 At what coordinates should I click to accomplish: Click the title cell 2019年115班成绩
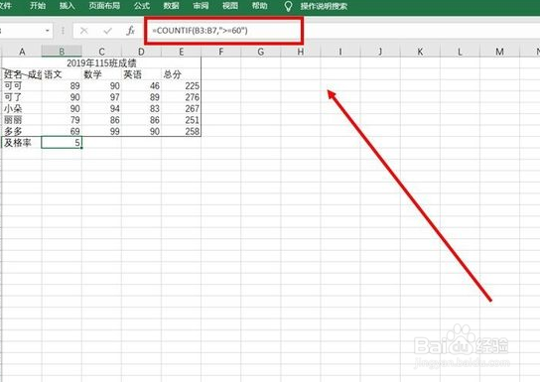[x=101, y=63]
